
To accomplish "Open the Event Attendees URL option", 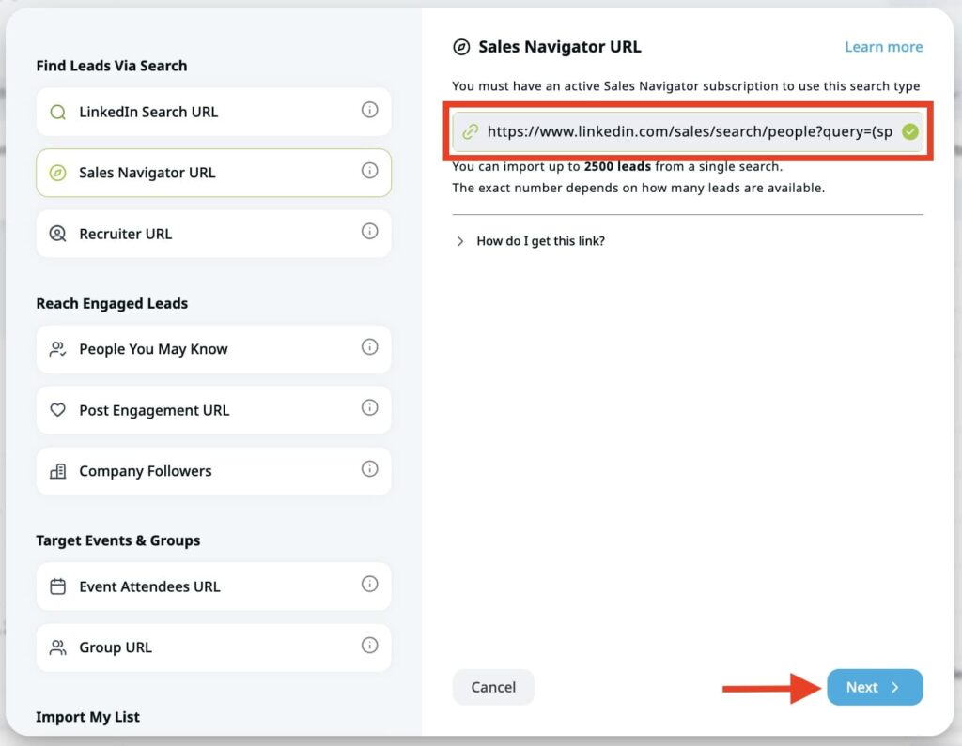I will coord(213,586).
